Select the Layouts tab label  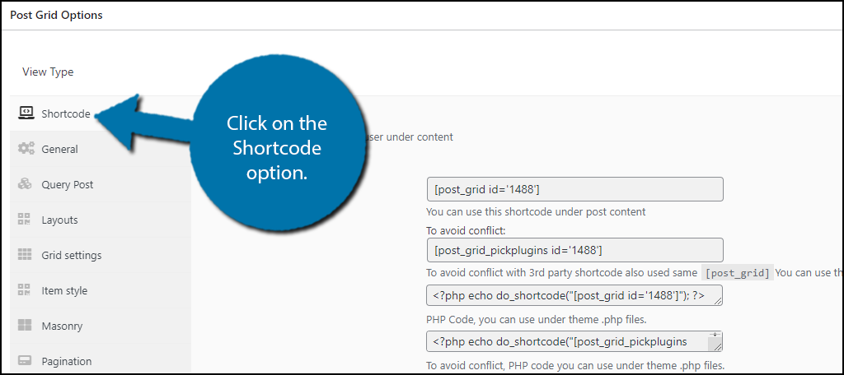(x=59, y=220)
